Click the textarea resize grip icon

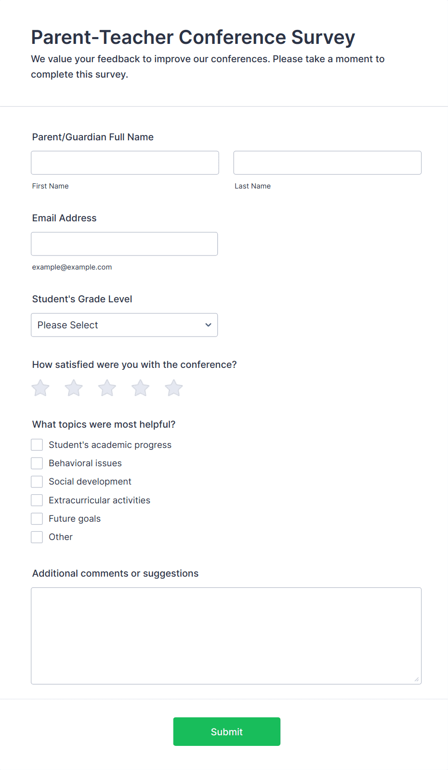click(417, 679)
